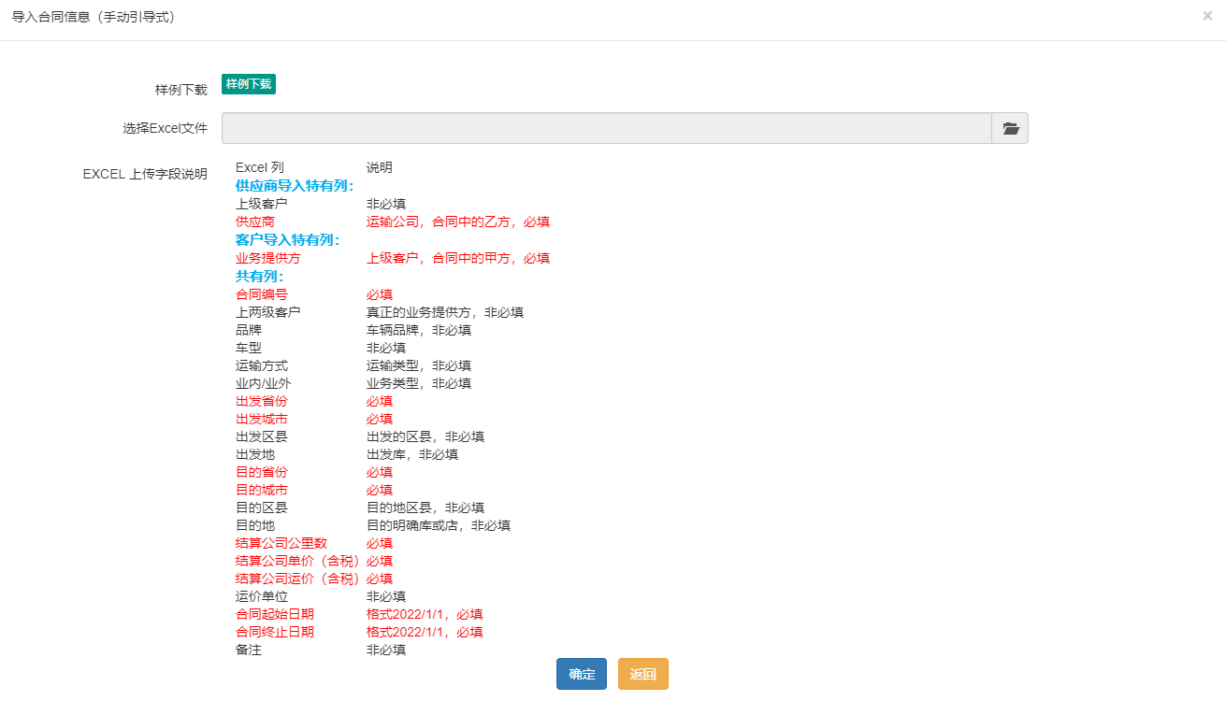Click the 样例下载 label text on left
Screen dimensions: 1226x715
[x=181, y=90]
